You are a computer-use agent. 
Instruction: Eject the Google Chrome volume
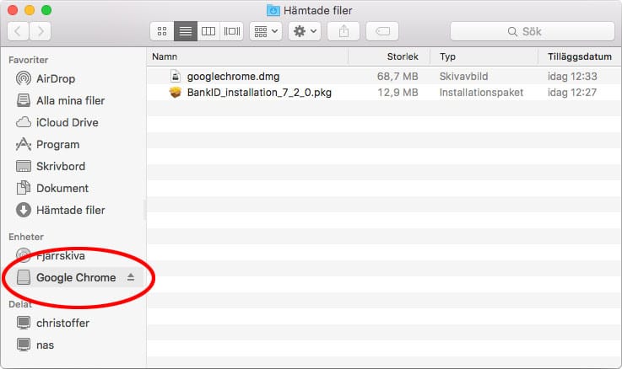click(x=130, y=277)
